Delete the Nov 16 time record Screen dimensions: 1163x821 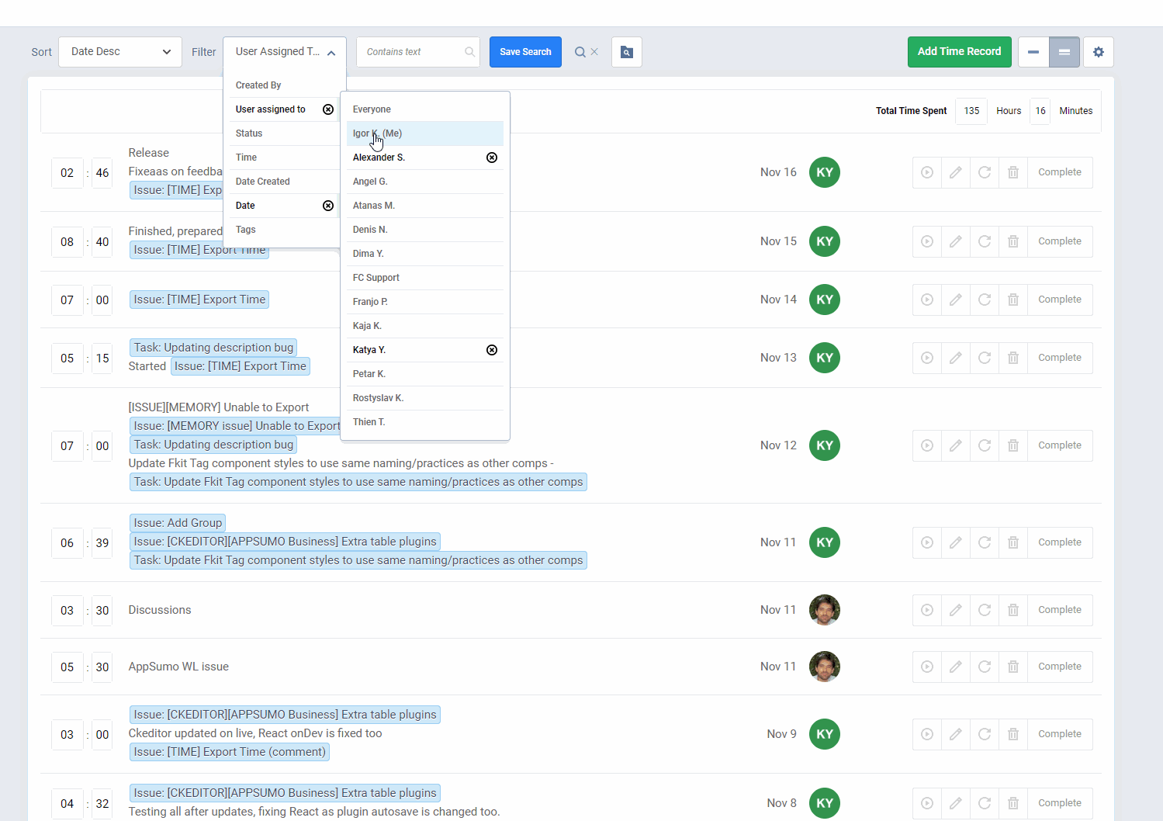click(1013, 172)
